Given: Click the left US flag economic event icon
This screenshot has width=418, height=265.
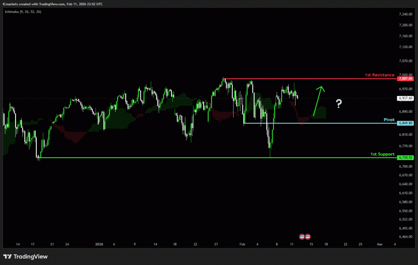Looking at the screenshot, I should 302,236.
